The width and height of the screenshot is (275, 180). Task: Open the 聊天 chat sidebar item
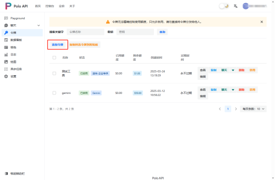[22, 25]
